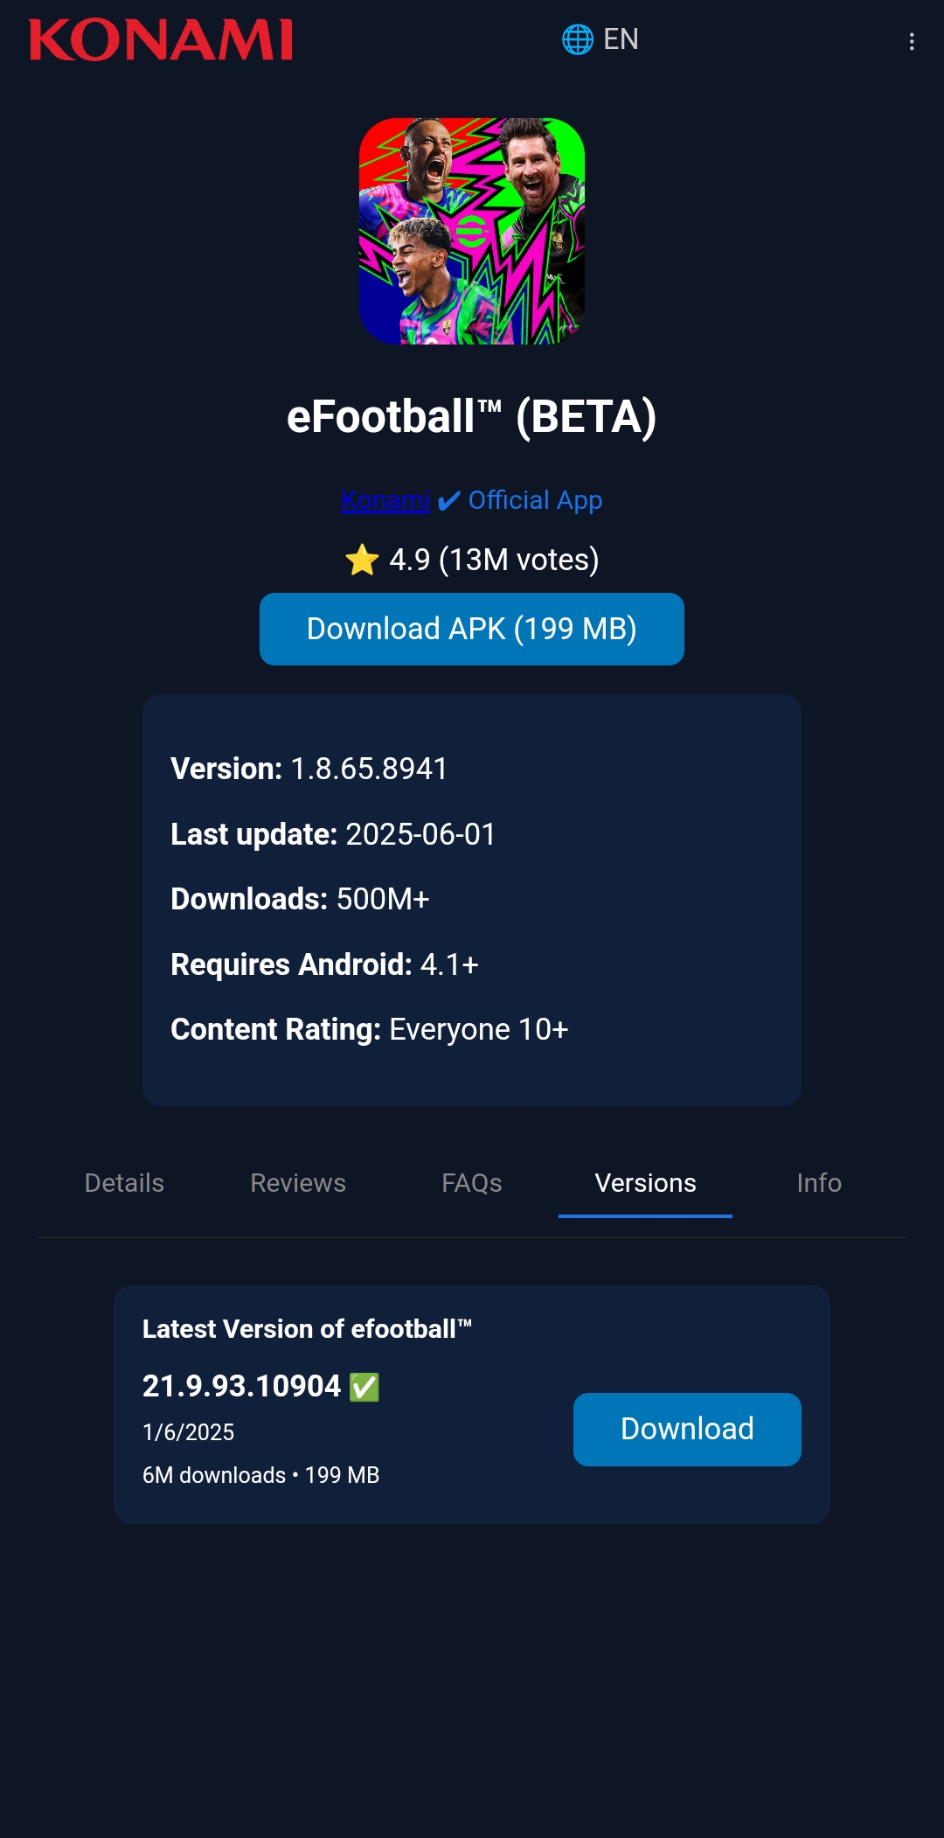944x1838 pixels.
Task: Go to the Info tab
Action: pyautogui.click(x=819, y=1183)
